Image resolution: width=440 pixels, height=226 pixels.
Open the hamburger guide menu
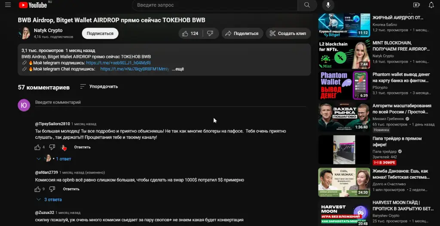click(x=8, y=5)
